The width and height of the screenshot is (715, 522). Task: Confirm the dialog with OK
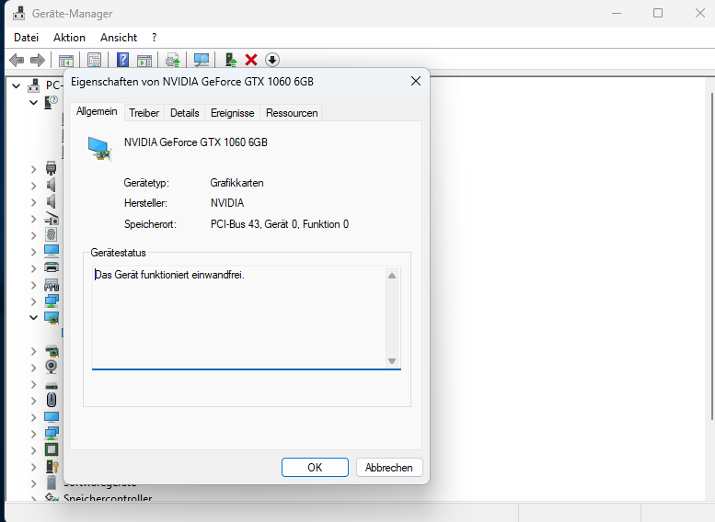point(315,468)
